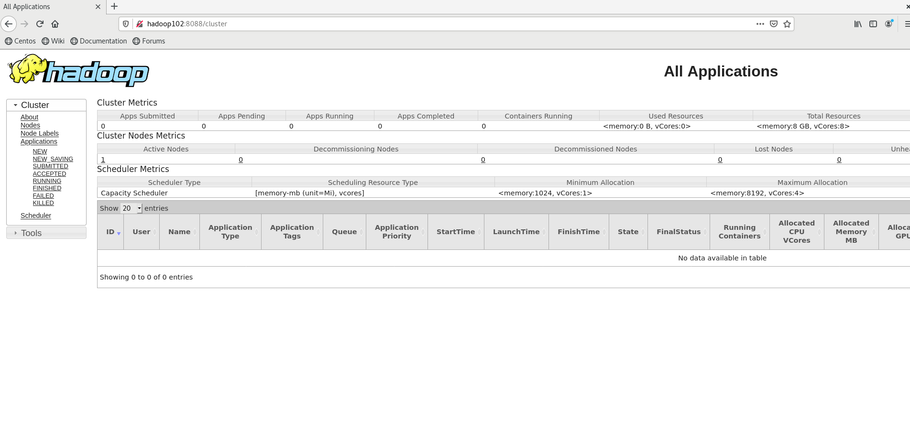Filter applications by NEW state
The height and width of the screenshot is (442, 910).
40,151
